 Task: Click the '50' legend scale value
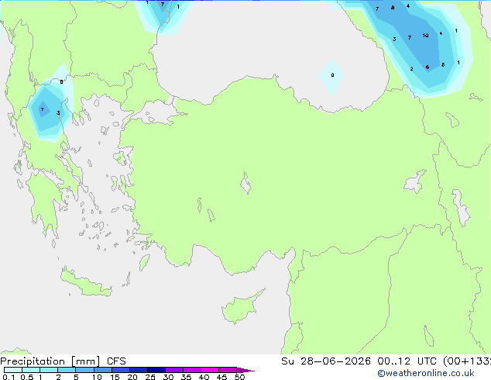239,377
